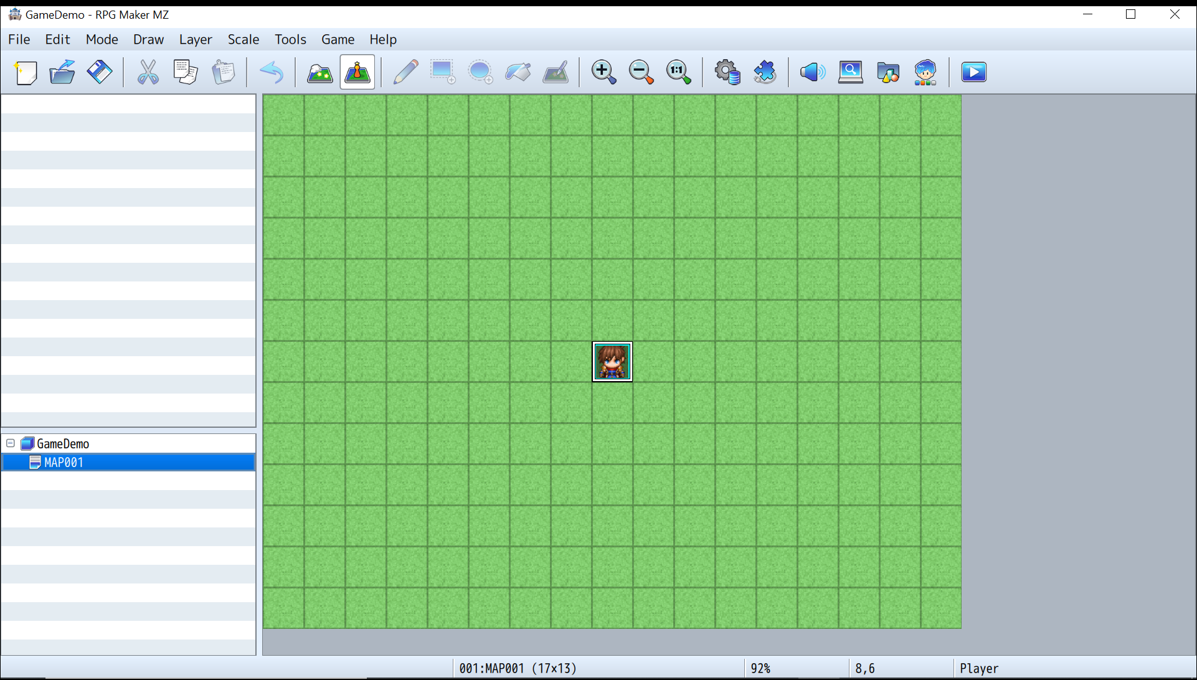The width and height of the screenshot is (1197, 680).
Task: Open the Tools menu
Action: 291,39
